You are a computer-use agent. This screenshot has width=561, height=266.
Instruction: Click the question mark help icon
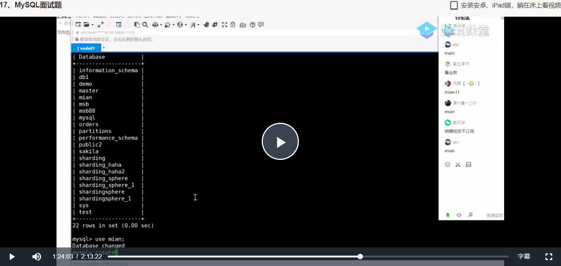[252, 24]
